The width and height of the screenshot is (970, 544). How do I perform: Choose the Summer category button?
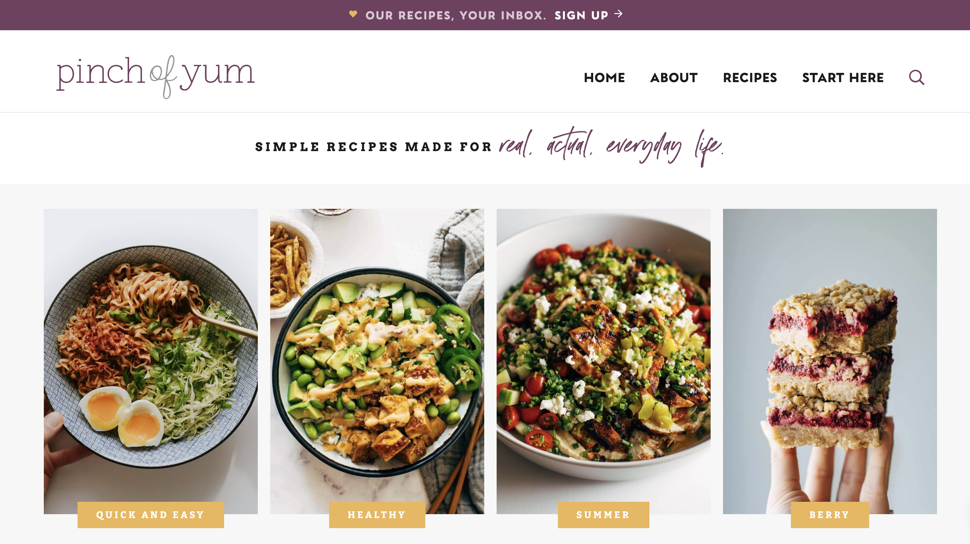[x=603, y=515]
